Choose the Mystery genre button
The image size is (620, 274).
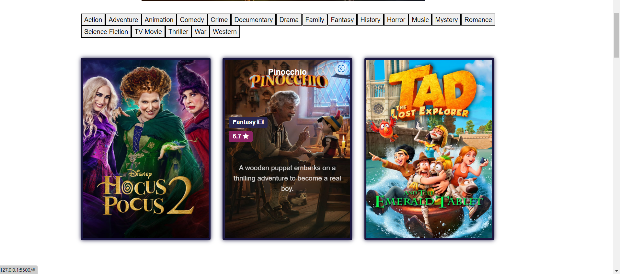tap(446, 20)
